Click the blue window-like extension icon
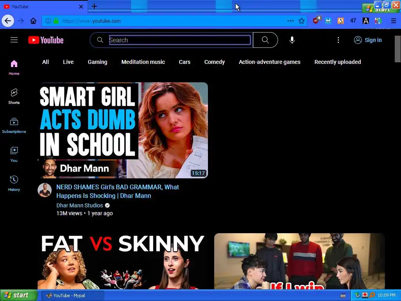401x301 pixels. coord(328,21)
